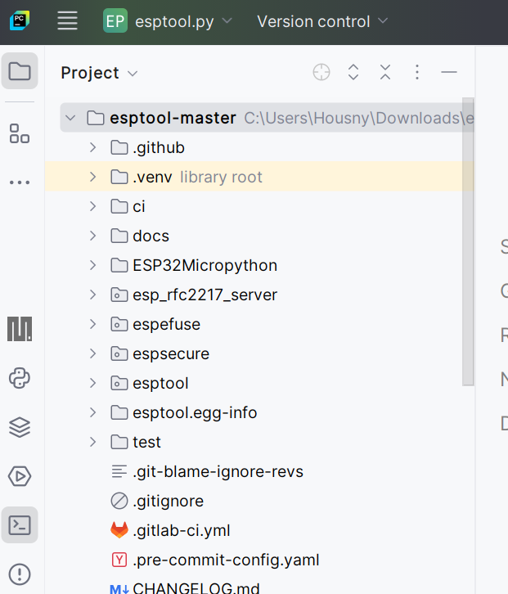Select the CHANGELOG.md file
Image resolution: width=508 pixels, height=594 pixels.
point(196,587)
